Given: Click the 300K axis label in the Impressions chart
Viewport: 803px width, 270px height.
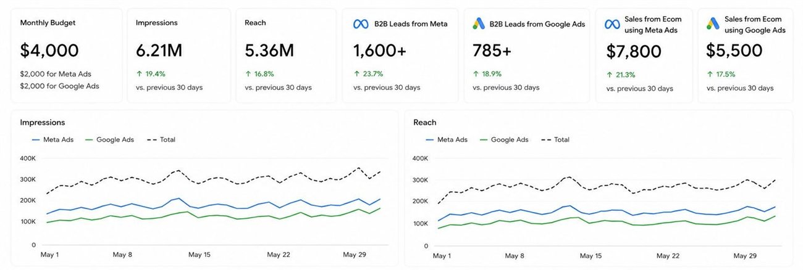Looking at the screenshot, I should tap(28, 179).
